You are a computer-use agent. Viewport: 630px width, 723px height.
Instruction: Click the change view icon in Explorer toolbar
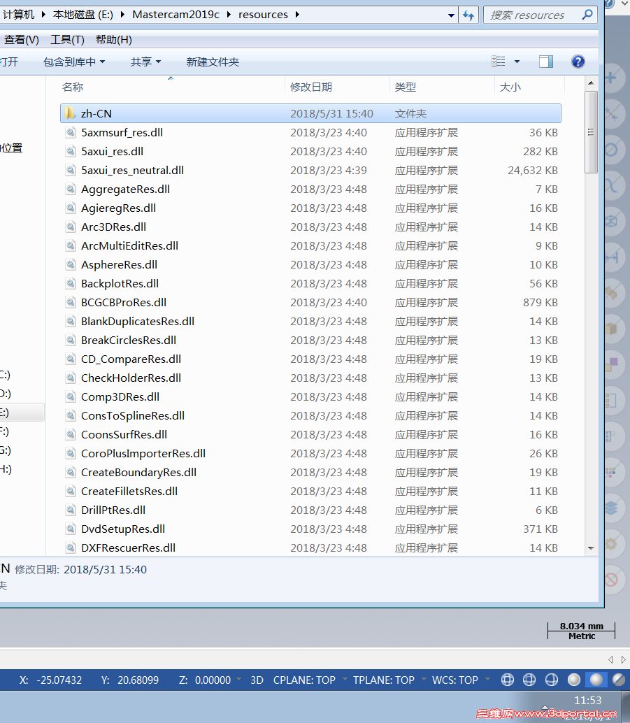tap(498, 62)
